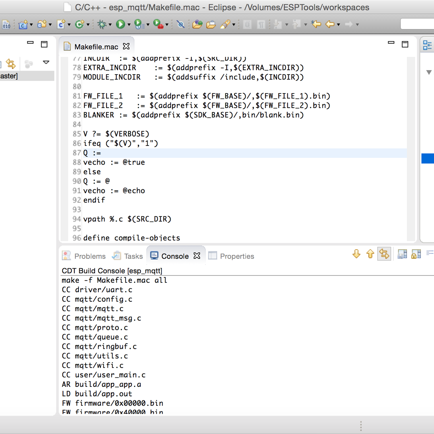Image resolution: width=434 pixels, height=434 pixels.
Task: Click the Debug bug icon
Action: pos(102,25)
